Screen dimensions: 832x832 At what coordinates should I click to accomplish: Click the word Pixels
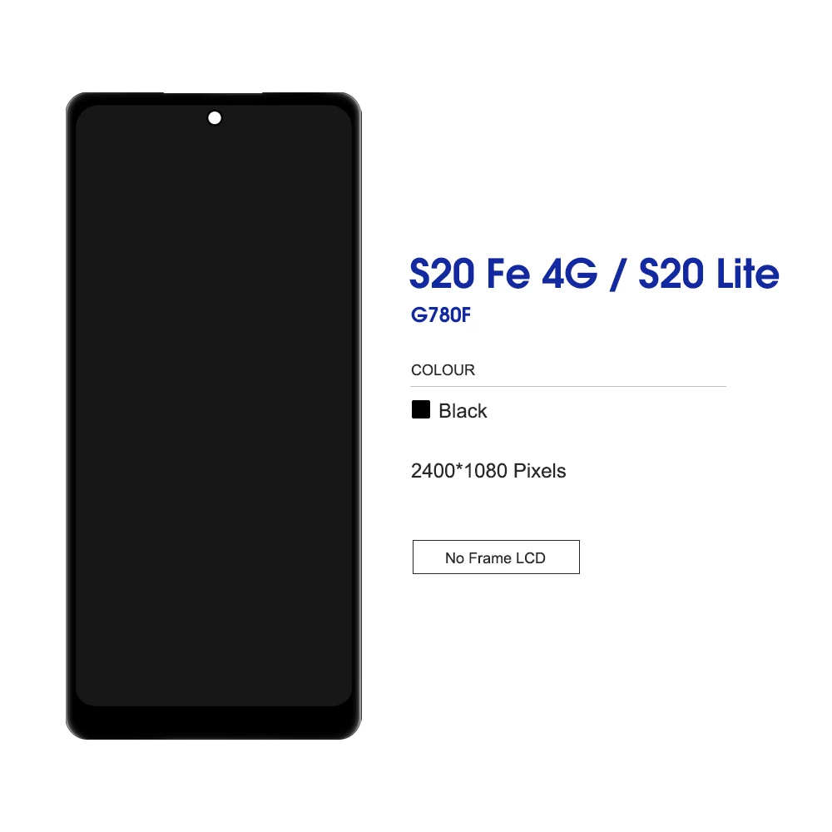pos(540,471)
